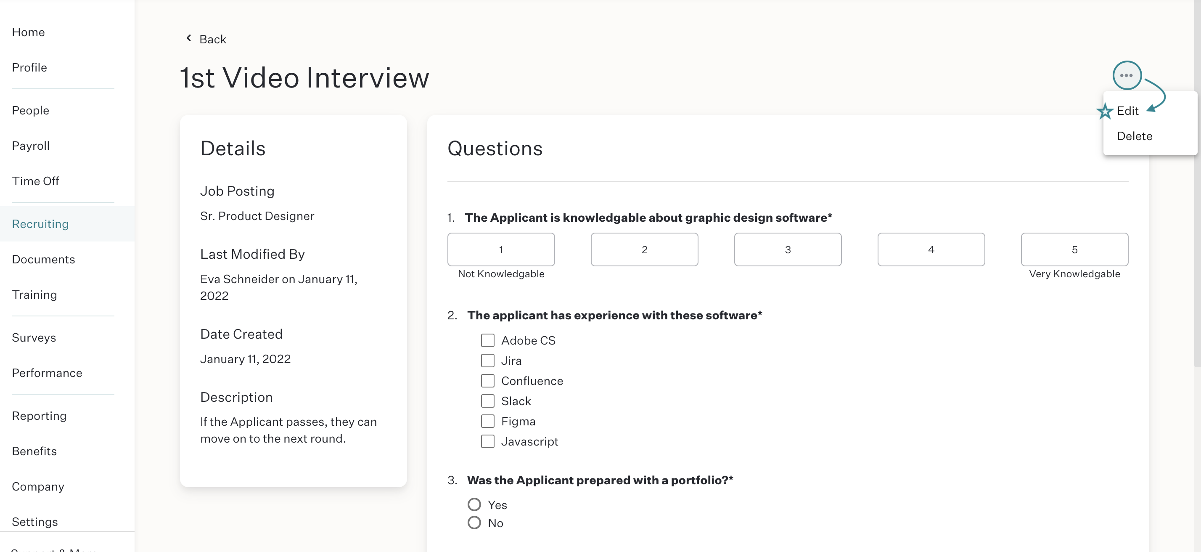This screenshot has width=1201, height=552.
Task: Enable the Javascript checkbox
Action: point(487,441)
